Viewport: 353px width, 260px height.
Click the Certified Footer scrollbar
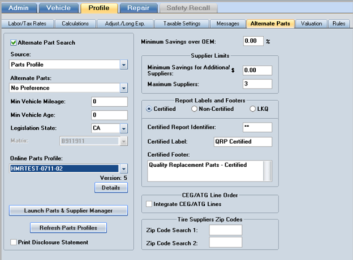click(x=268, y=170)
